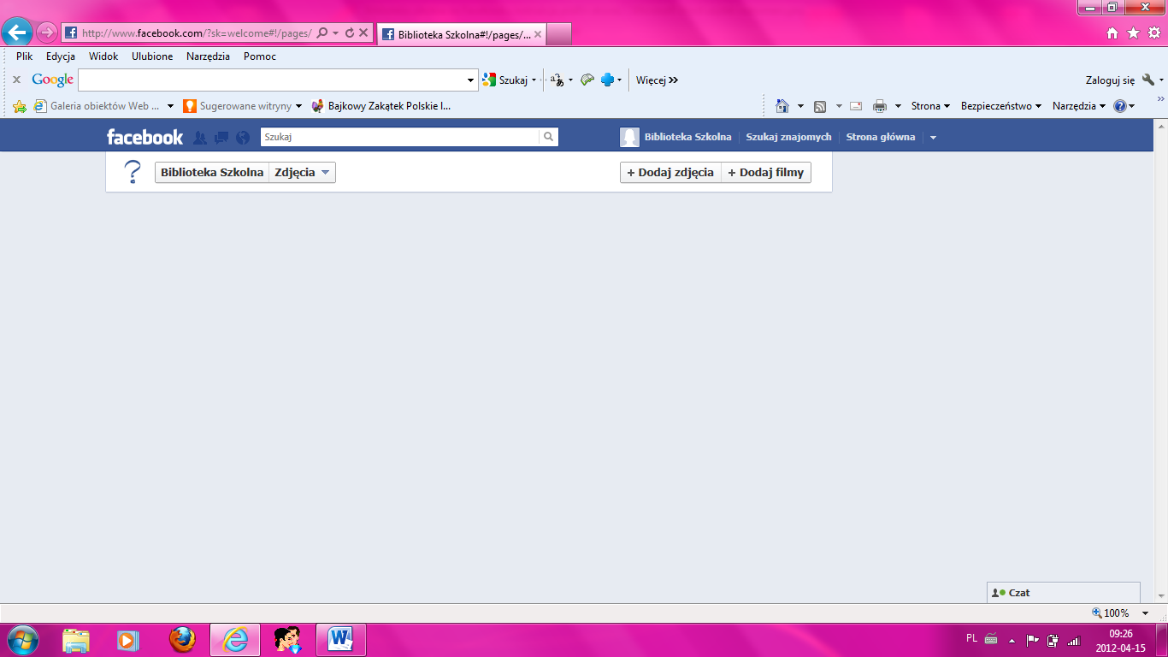Click the facebook logo
The height and width of the screenshot is (657, 1168).
click(x=145, y=137)
